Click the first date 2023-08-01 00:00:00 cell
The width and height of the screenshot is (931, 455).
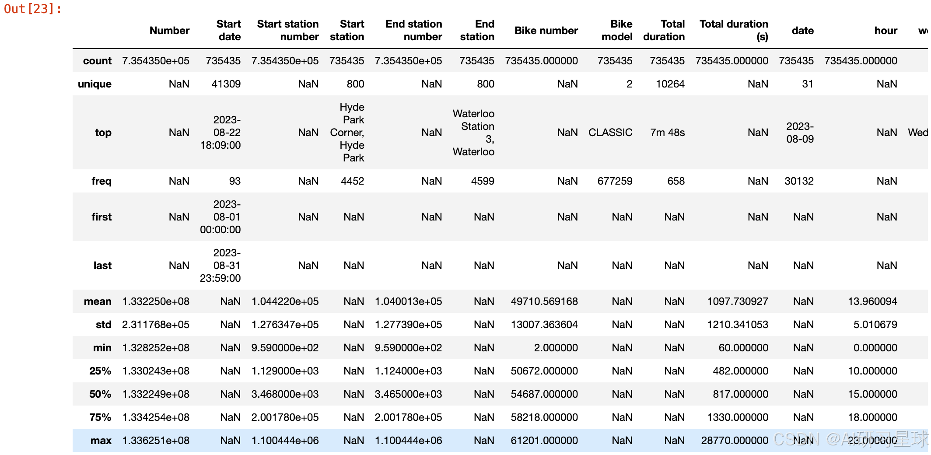[x=220, y=217]
